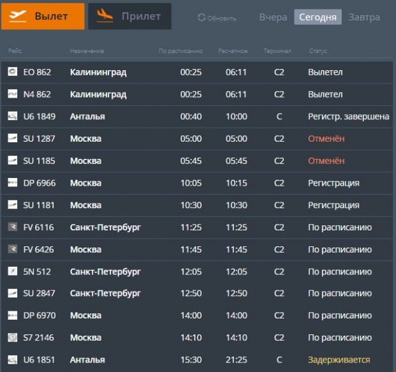Select flight number N4 862
Viewport: 396px width, 372px height.
(x=37, y=94)
